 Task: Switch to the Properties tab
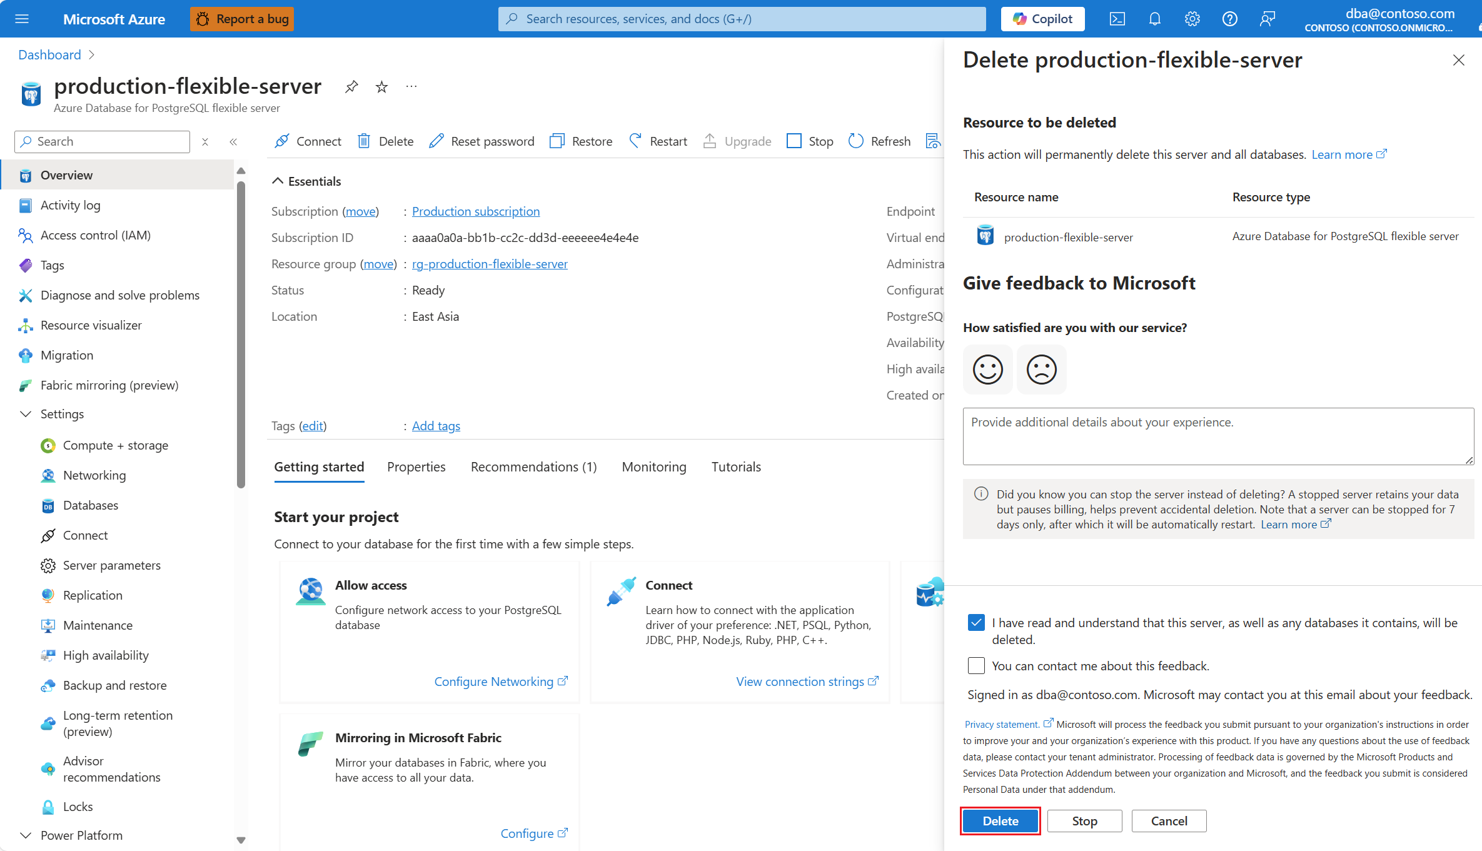416,467
